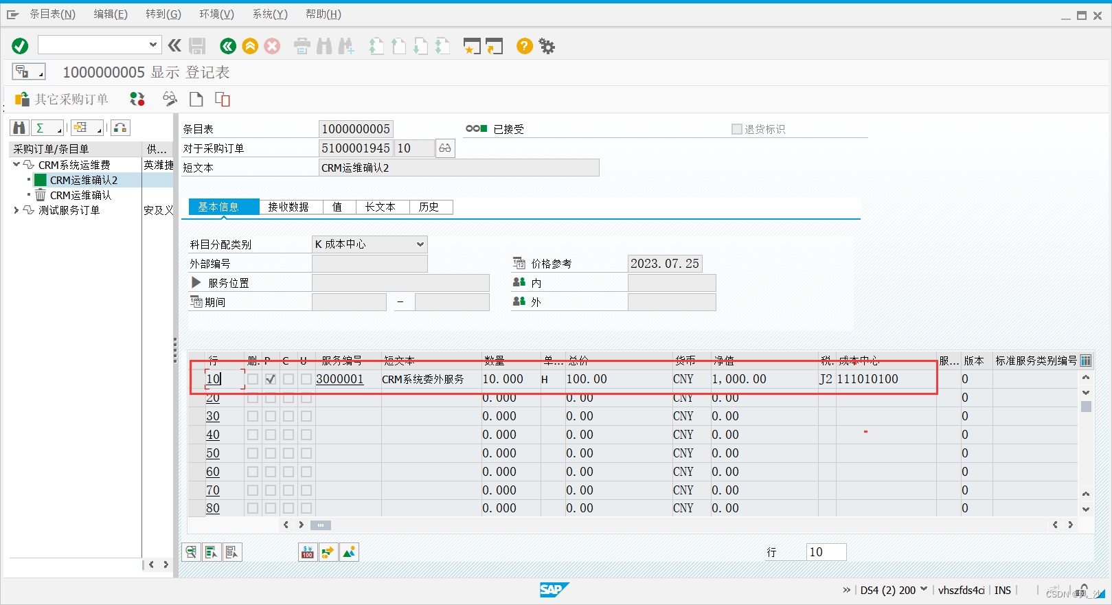This screenshot has height=605, width=1112.
Task: Toggle the C checkbox in line 50
Action: tap(288, 453)
